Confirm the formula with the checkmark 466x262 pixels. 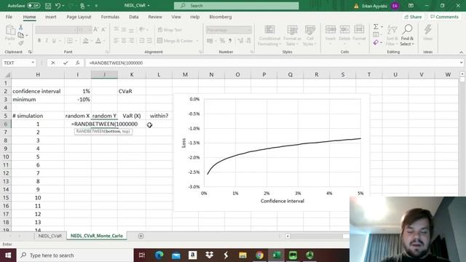[66, 63]
